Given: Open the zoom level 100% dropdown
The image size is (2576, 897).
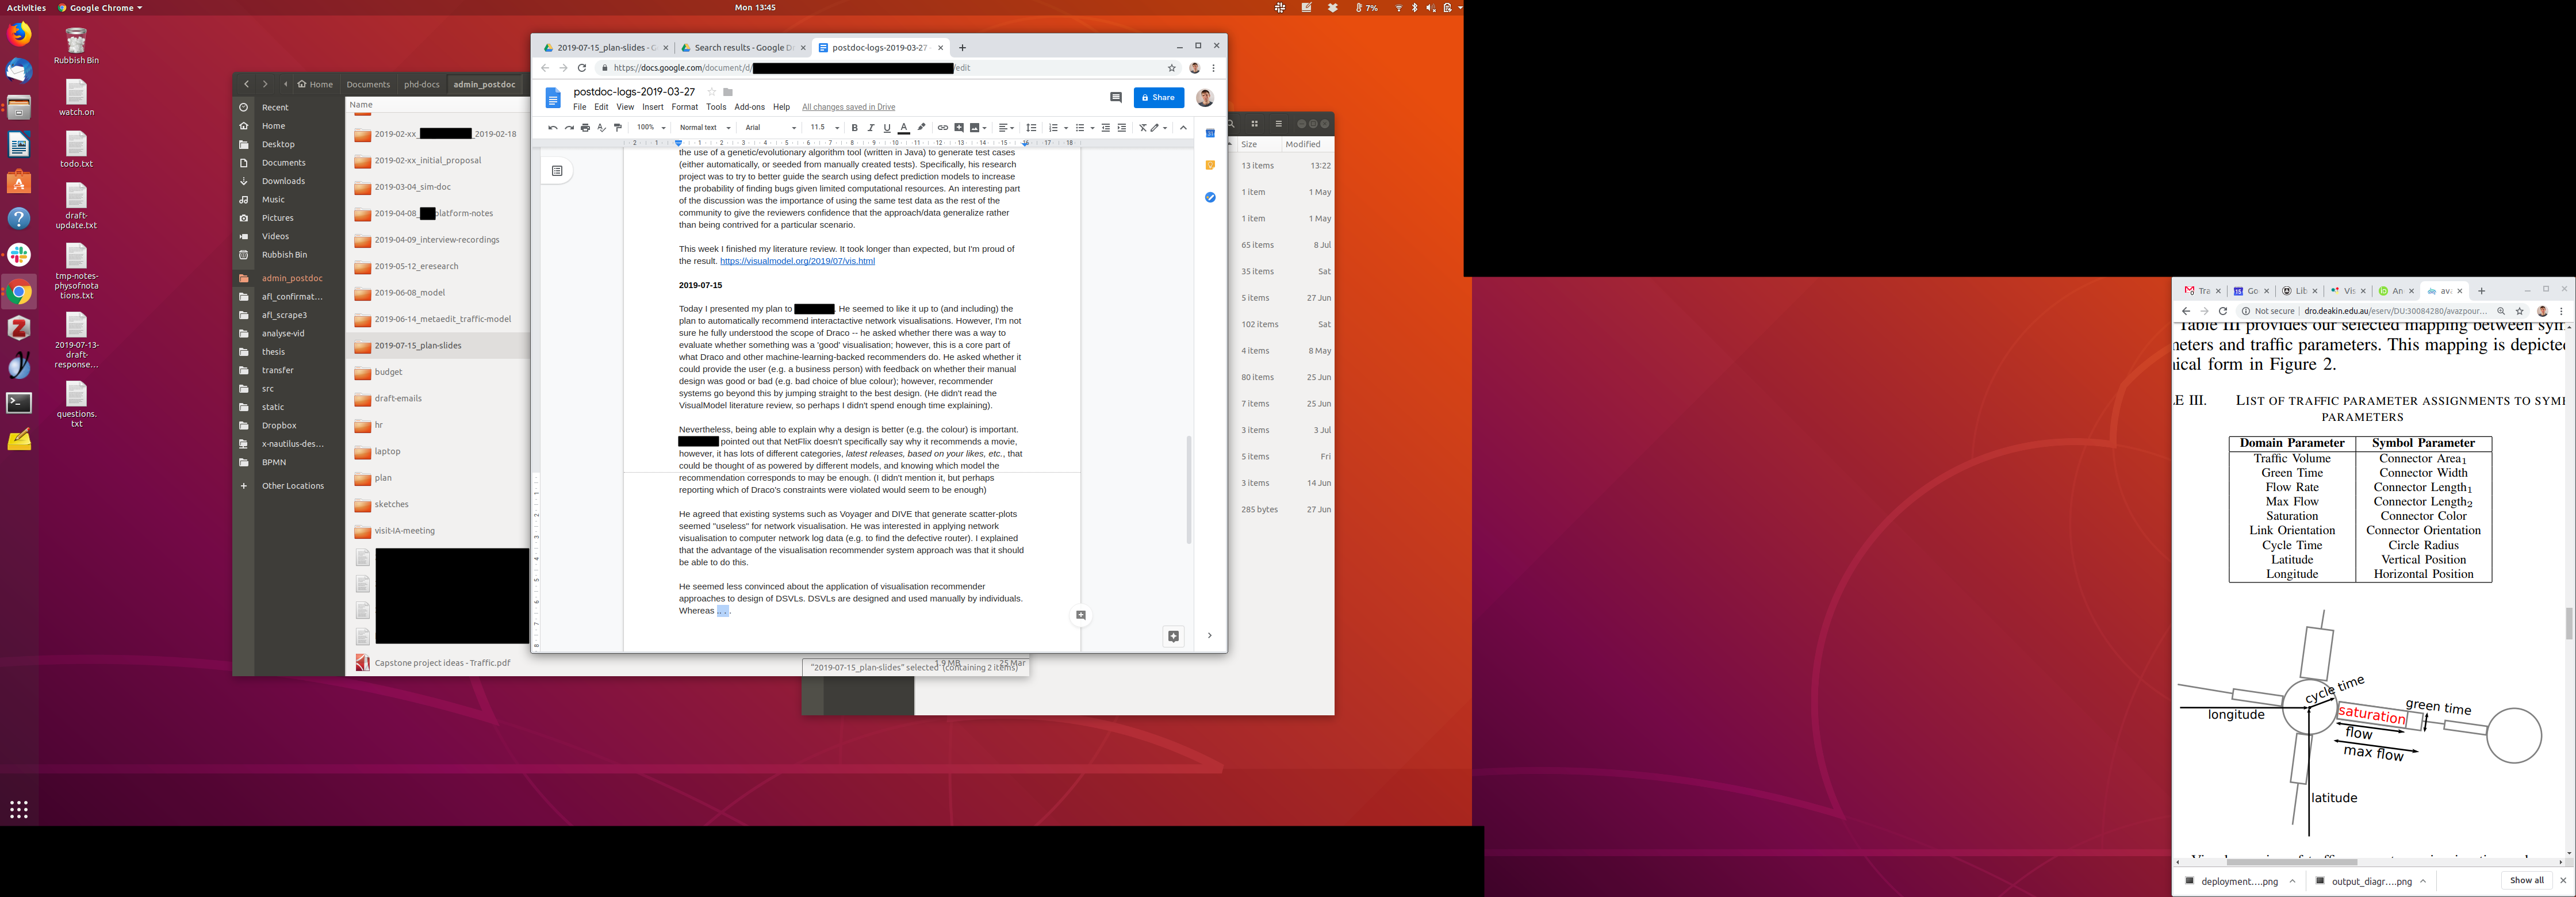Looking at the screenshot, I should (x=651, y=128).
